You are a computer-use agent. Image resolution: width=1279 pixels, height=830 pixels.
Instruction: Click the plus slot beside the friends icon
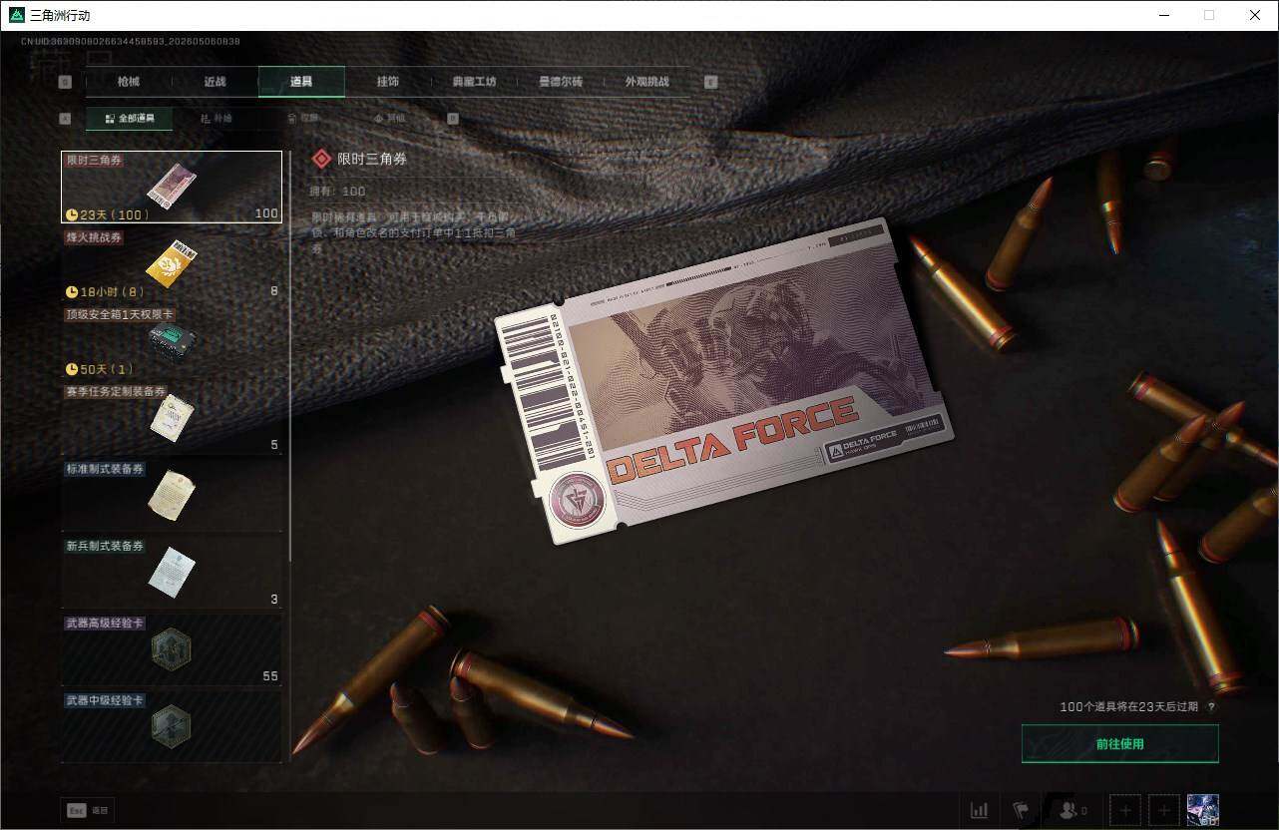tap(1124, 810)
